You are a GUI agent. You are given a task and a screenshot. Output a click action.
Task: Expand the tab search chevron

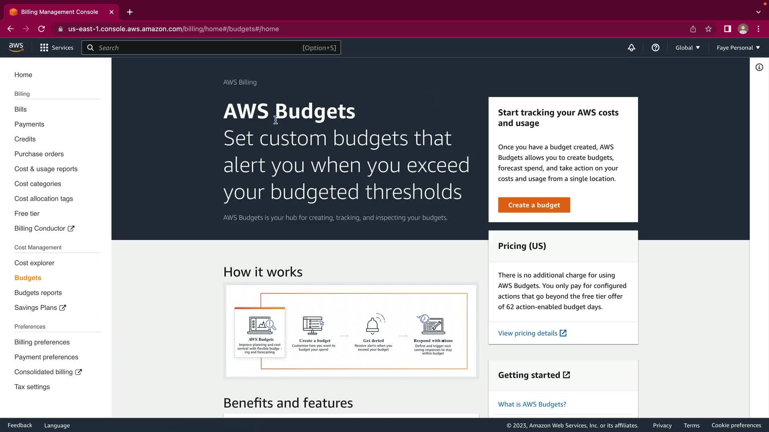(758, 12)
